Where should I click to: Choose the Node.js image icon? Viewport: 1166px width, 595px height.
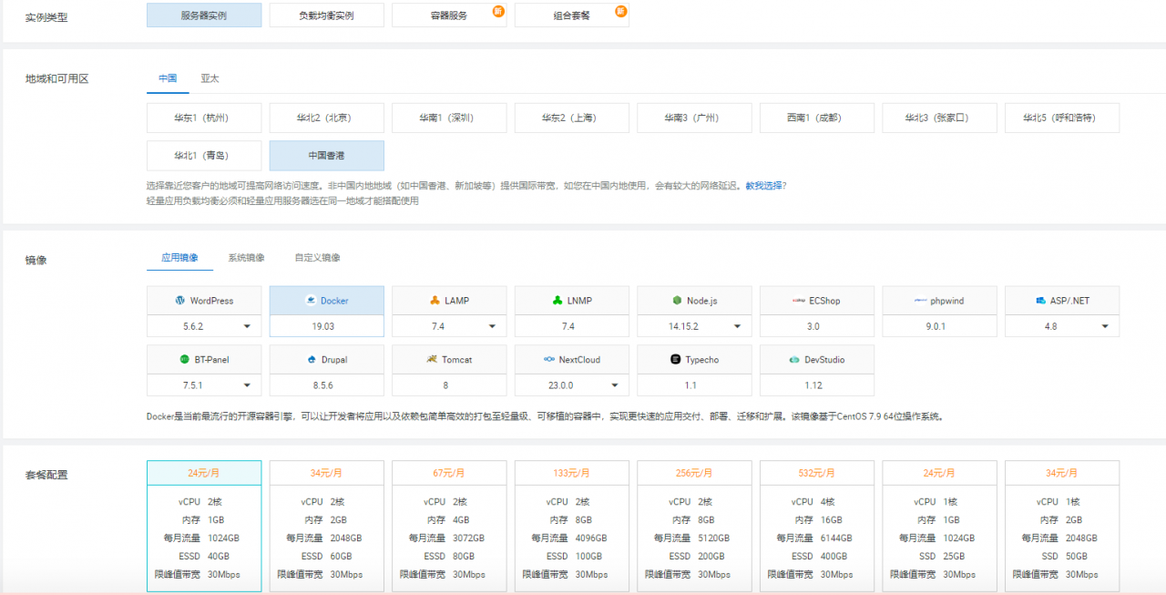678,301
